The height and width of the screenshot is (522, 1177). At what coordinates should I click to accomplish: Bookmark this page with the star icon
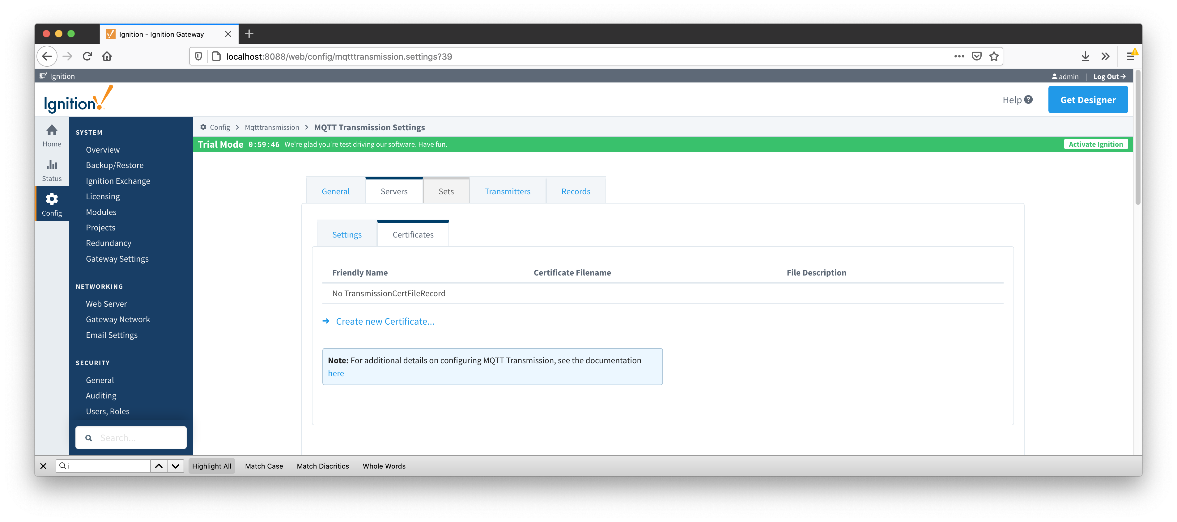tap(994, 56)
